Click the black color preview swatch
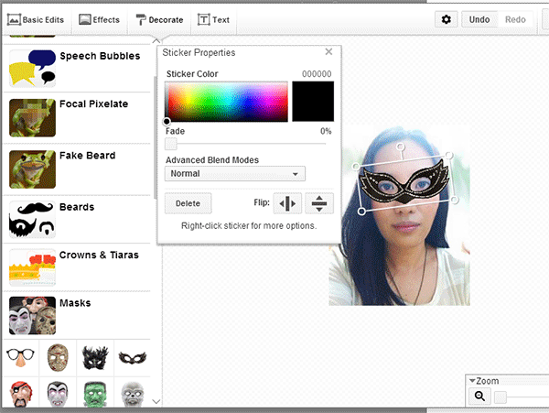This screenshot has height=413, width=549. point(313,102)
